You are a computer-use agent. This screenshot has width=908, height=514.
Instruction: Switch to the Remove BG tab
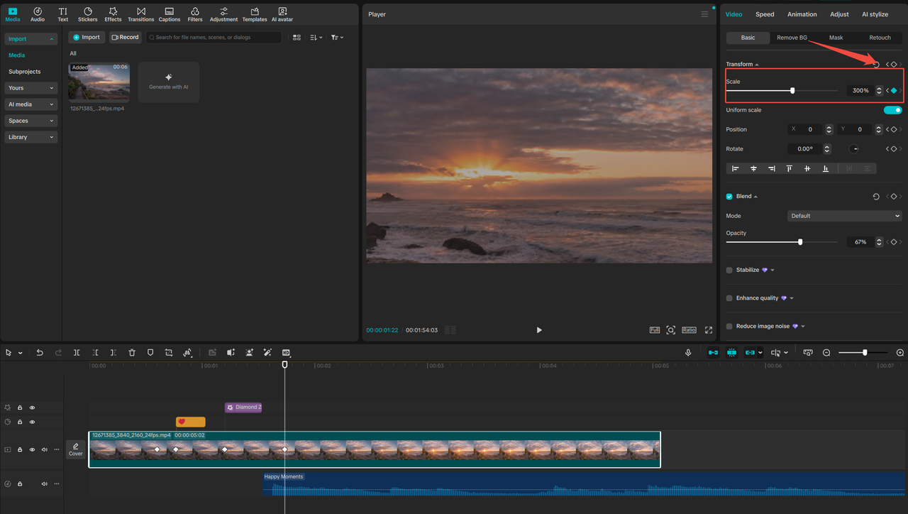click(x=793, y=38)
